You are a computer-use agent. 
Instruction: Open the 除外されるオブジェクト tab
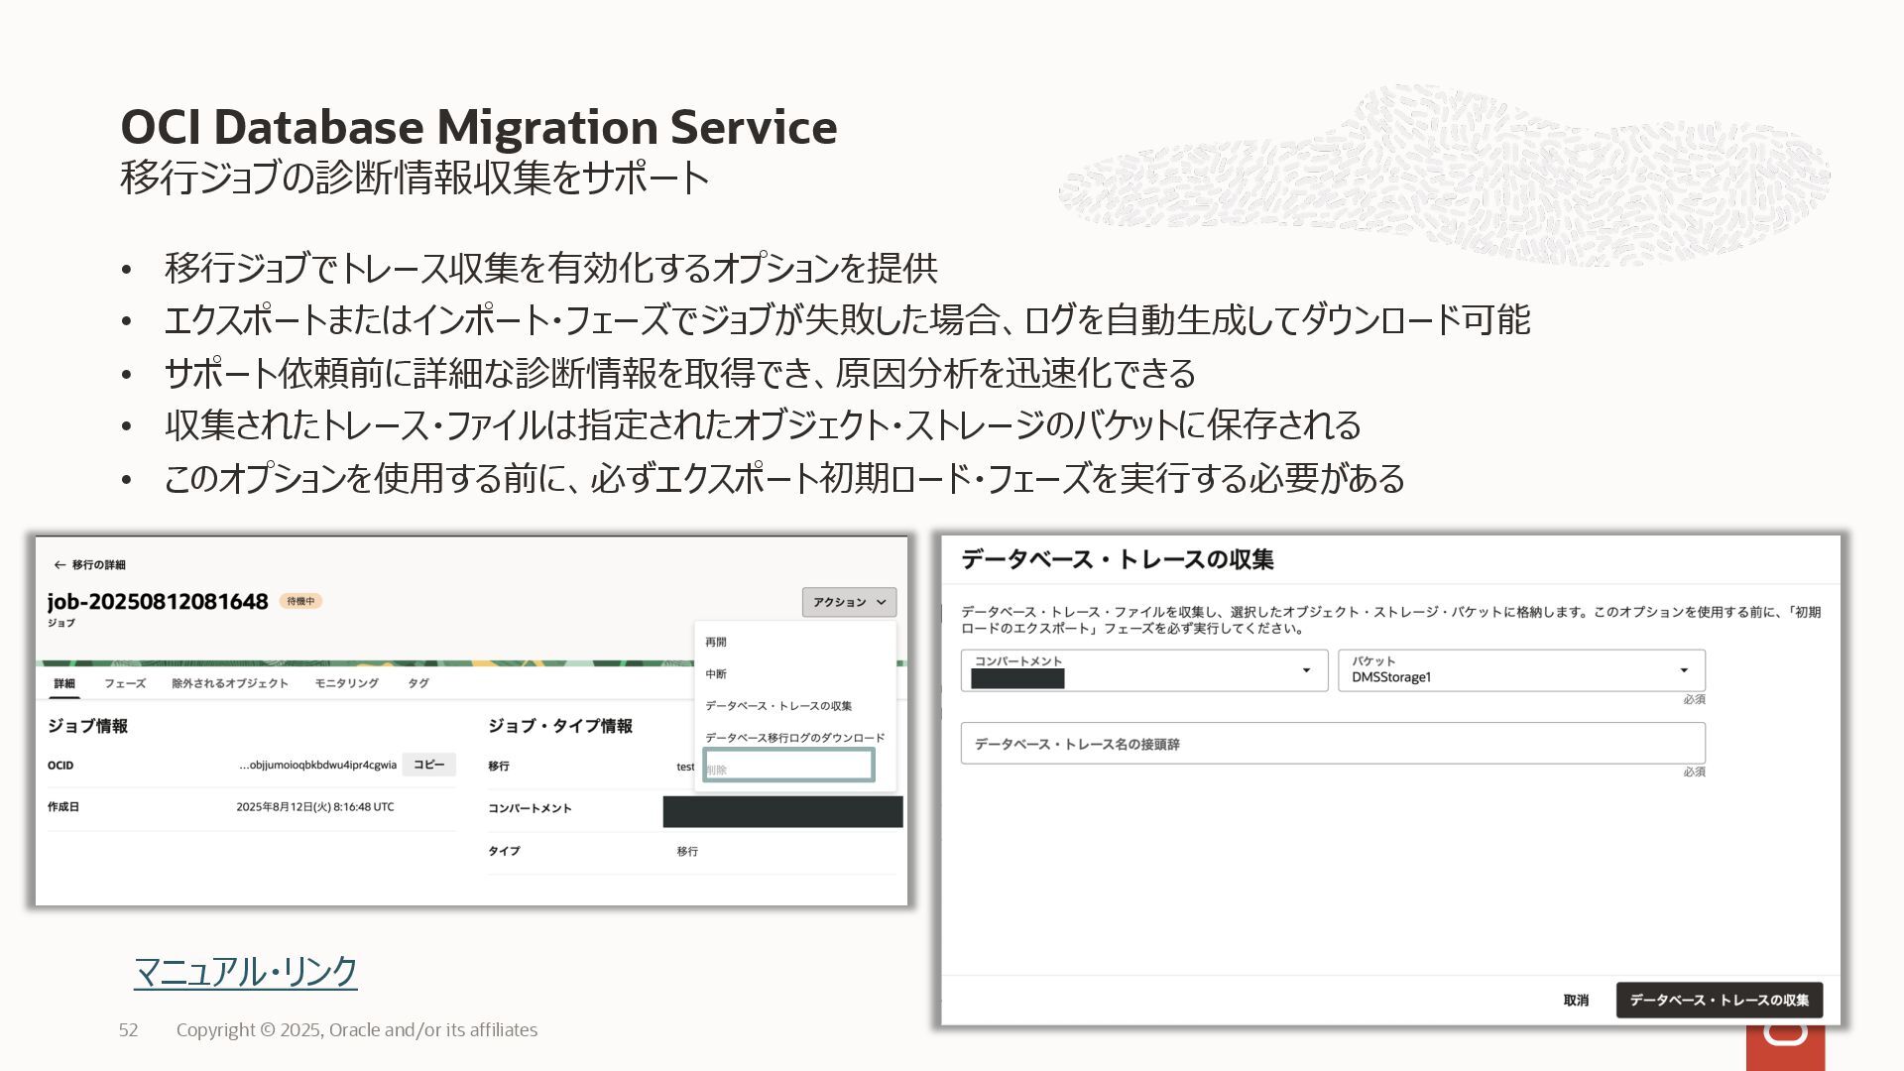[230, 683]
